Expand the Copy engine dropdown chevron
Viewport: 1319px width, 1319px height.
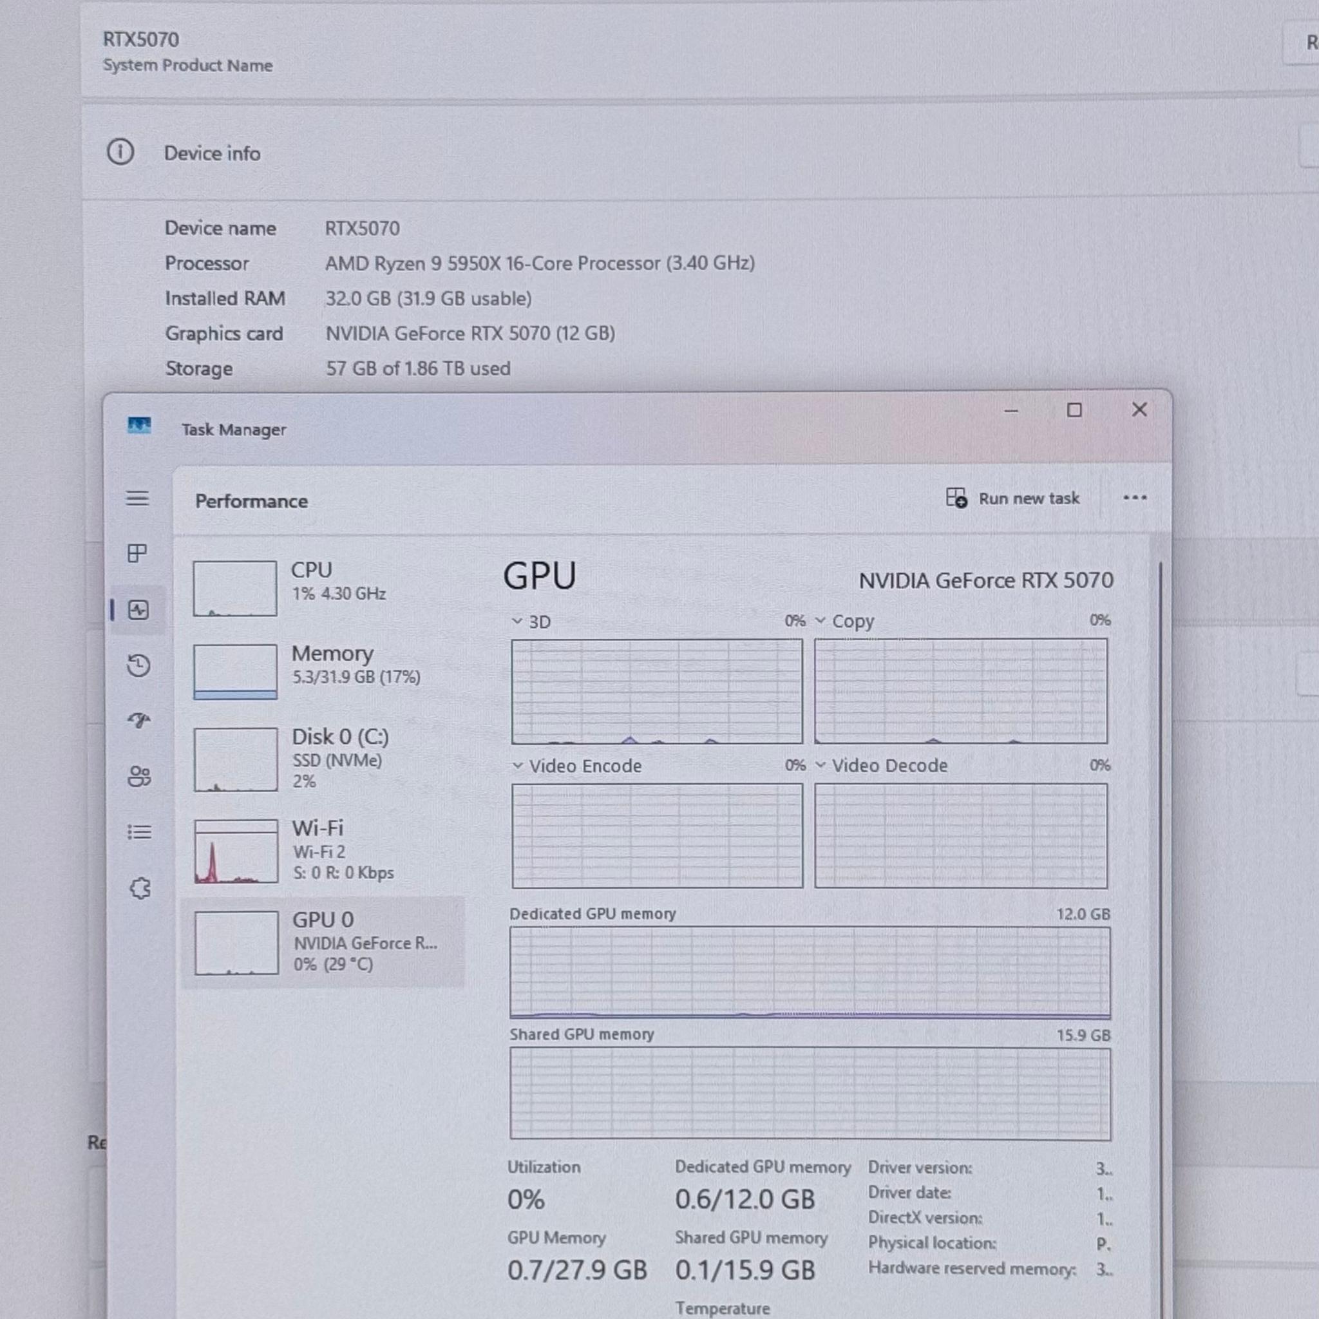point(820,621)
